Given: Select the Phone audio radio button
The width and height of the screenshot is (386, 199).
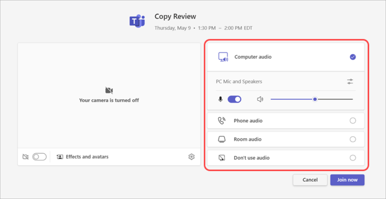Looking at the screenshot, I should [x=353, y=121].
